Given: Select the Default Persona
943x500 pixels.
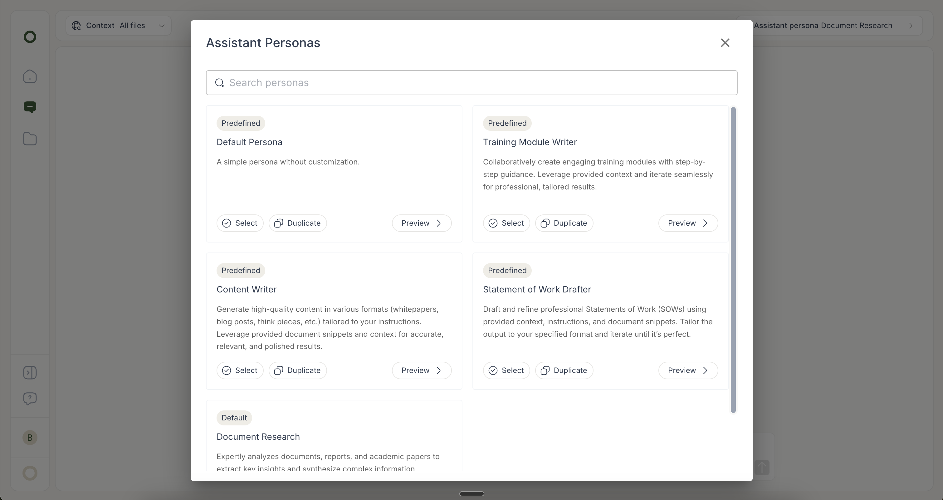Looking at the screenshot, I should coord(240,223).
